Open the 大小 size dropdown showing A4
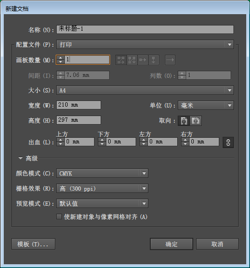The width and height of the screenshot is (250, 268). click(x=145, y=90)
